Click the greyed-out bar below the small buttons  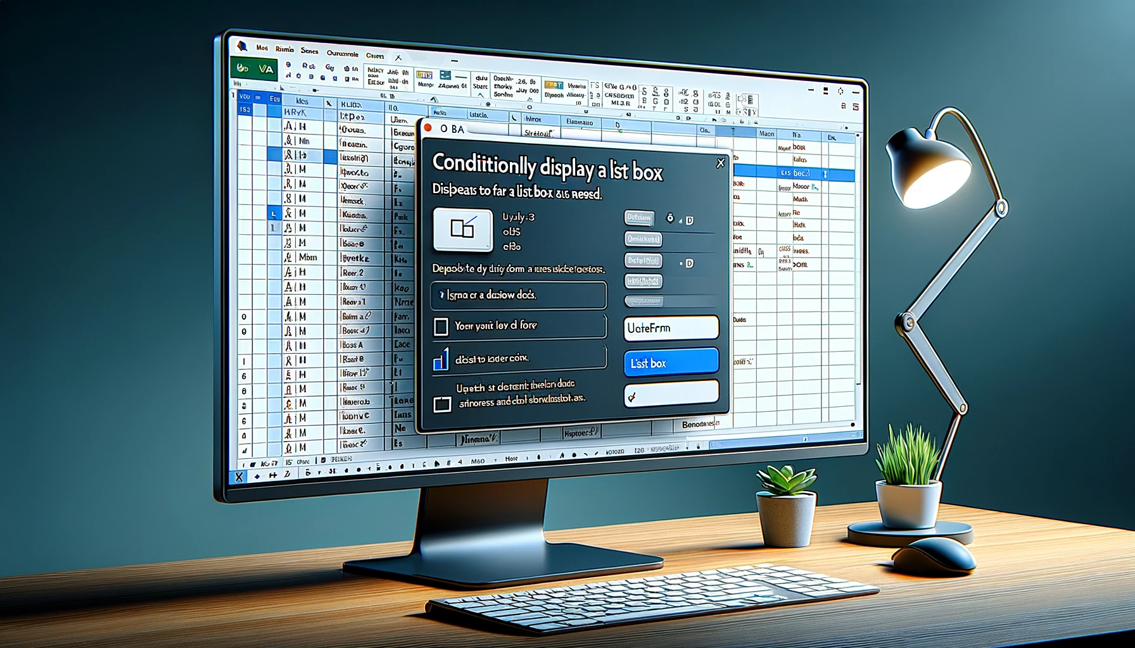(643, 301)
